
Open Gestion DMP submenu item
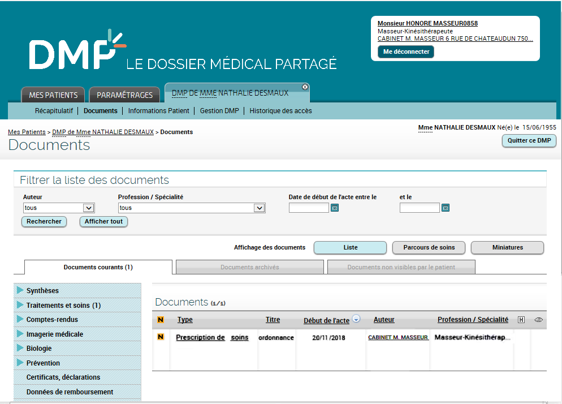[219, 111]
